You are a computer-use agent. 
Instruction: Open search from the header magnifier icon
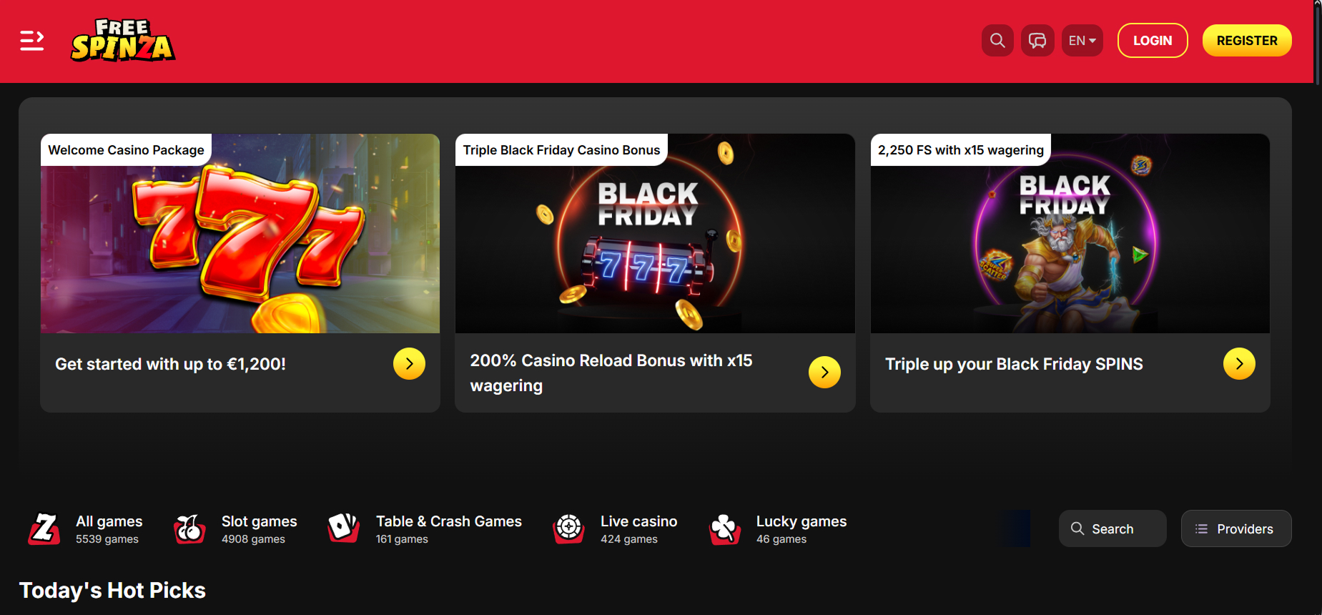997,41
